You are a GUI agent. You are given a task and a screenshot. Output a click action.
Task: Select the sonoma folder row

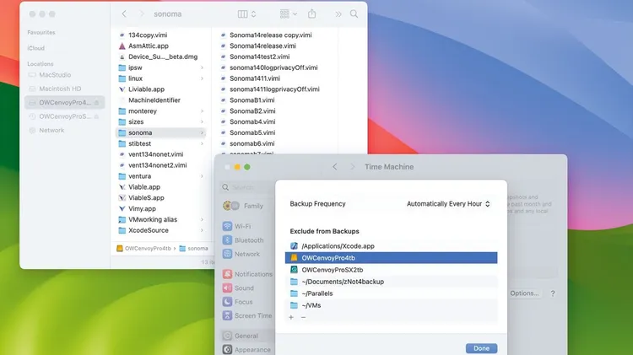161,132
